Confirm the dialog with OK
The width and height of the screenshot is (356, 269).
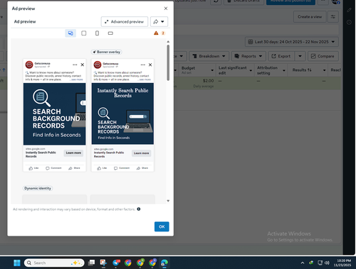pyautogui.click(x=162, y=226)
